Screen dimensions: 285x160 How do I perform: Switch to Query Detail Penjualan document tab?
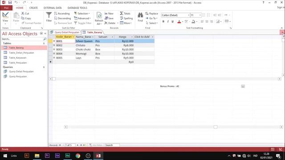point(65,32)
